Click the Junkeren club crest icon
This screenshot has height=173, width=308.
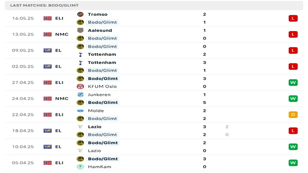80,95
